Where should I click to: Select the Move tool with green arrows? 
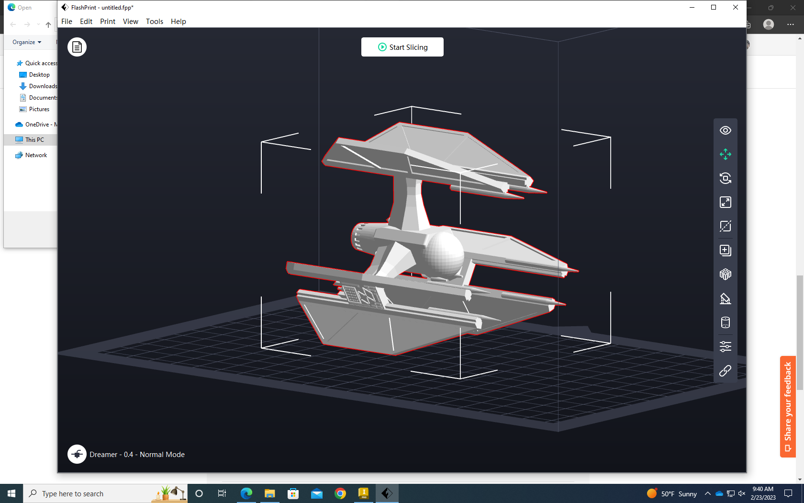point(726,154)
